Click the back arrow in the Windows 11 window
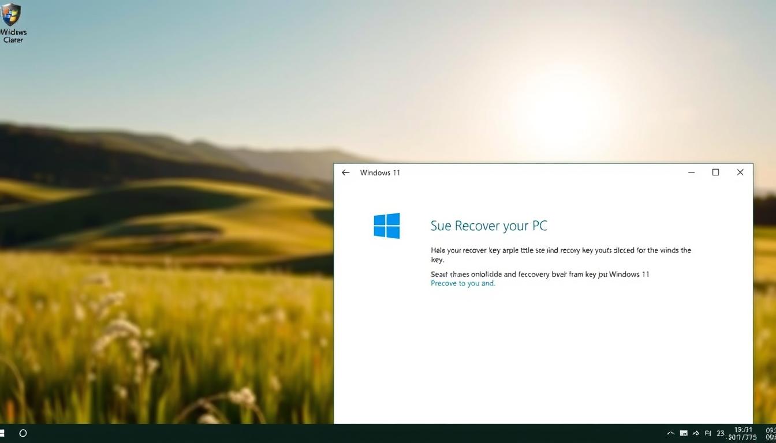 (345, 172)
